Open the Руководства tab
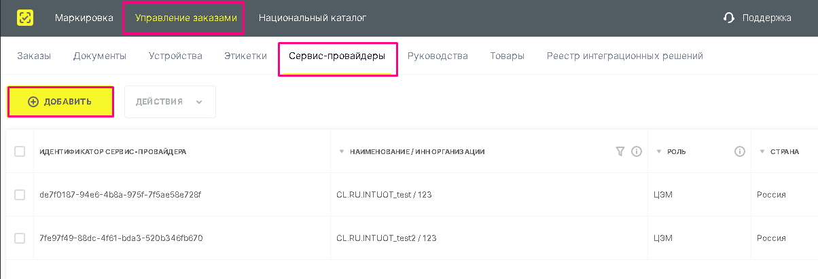 (x=438, y=56)
